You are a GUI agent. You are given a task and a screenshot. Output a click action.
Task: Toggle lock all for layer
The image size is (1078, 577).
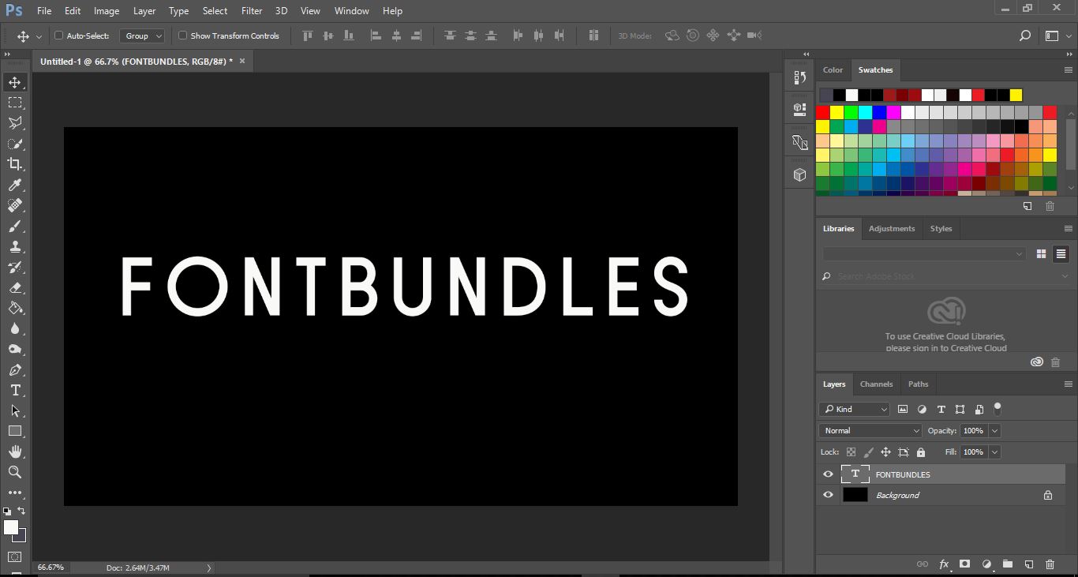(x=921, y=452)
